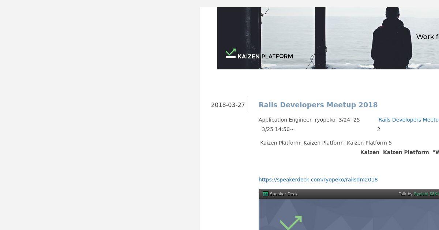Click the Kaizen Platform header banner image
439x230 pixels.
328,38
